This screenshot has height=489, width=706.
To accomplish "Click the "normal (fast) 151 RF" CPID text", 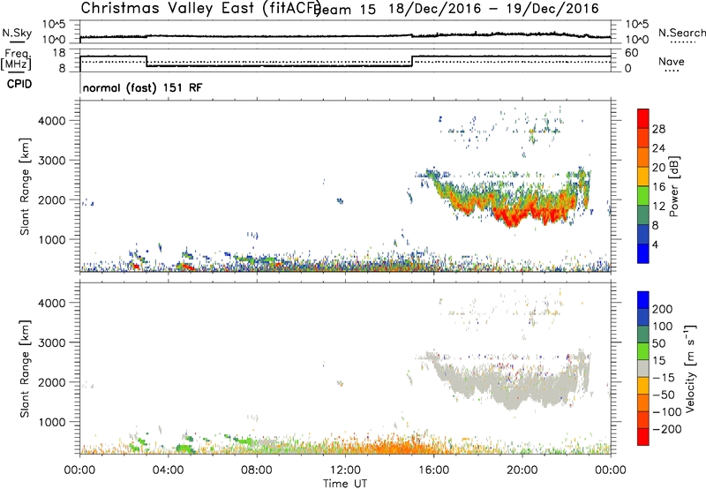I will 142,87.
